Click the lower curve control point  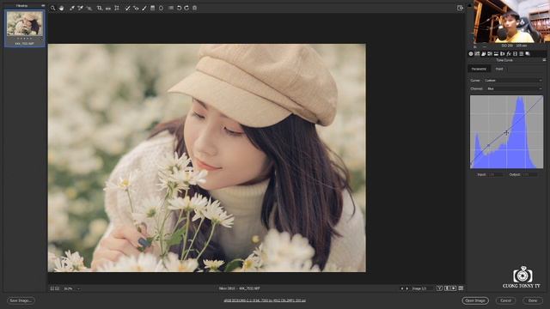pyautogui.click(x=488, y=145)
